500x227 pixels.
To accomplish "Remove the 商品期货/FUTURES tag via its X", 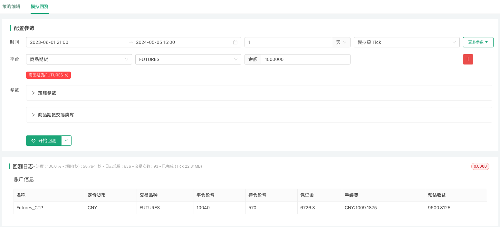I will click(x=66, y=75).
